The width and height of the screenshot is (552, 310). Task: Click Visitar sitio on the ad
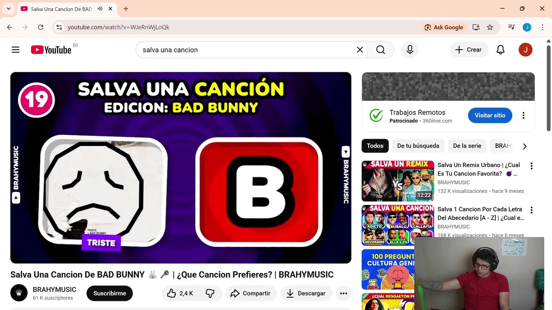coord(490,115)
